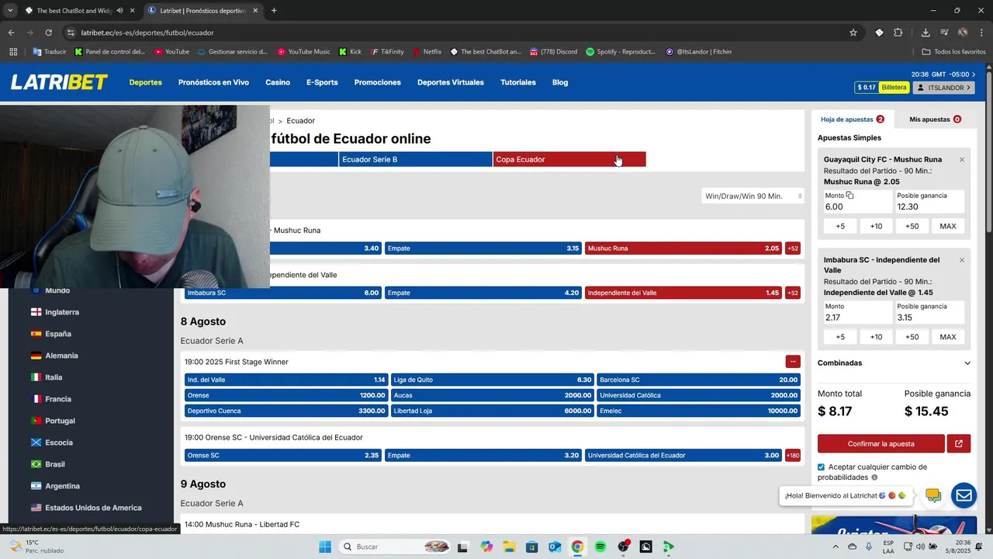Add +5 to the Mushuc Runa bet amount
This screenshot has width=993, height=559.
click(840, 226)
